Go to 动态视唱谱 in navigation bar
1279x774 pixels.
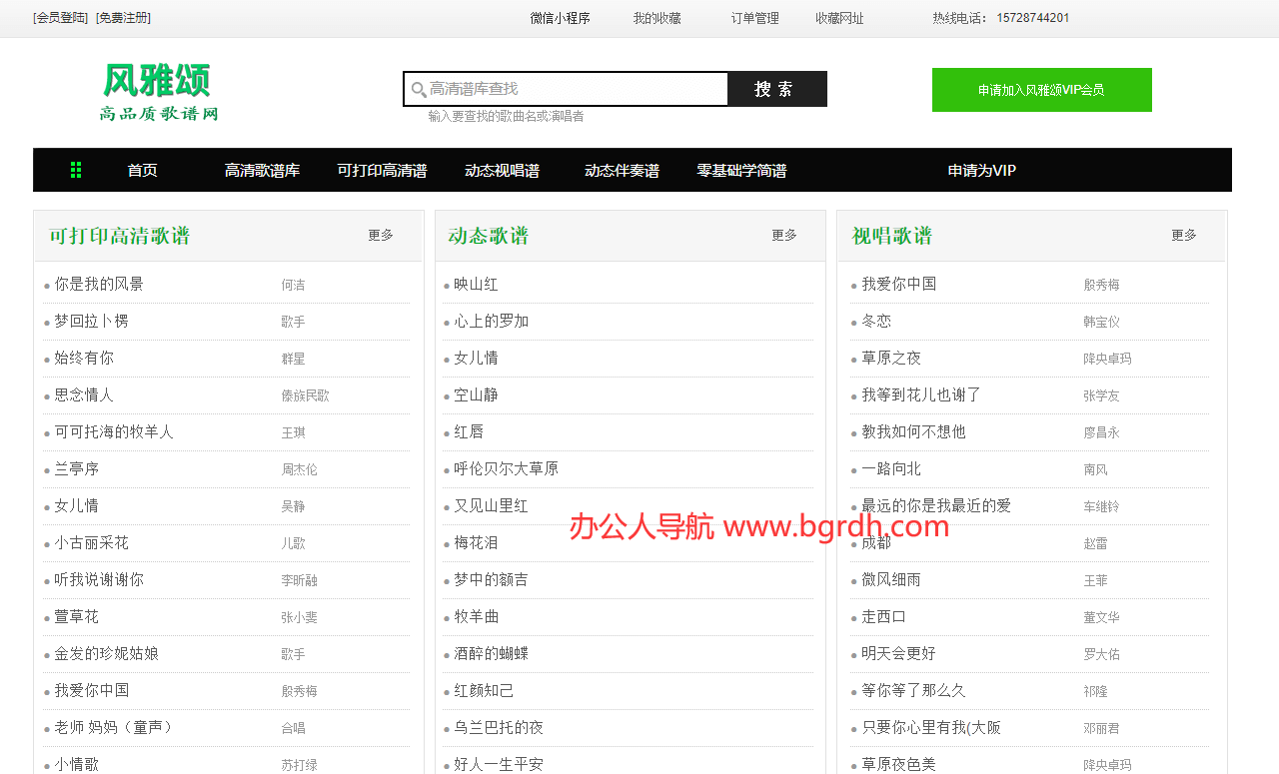pyautogui.click(x=502, y=171)
